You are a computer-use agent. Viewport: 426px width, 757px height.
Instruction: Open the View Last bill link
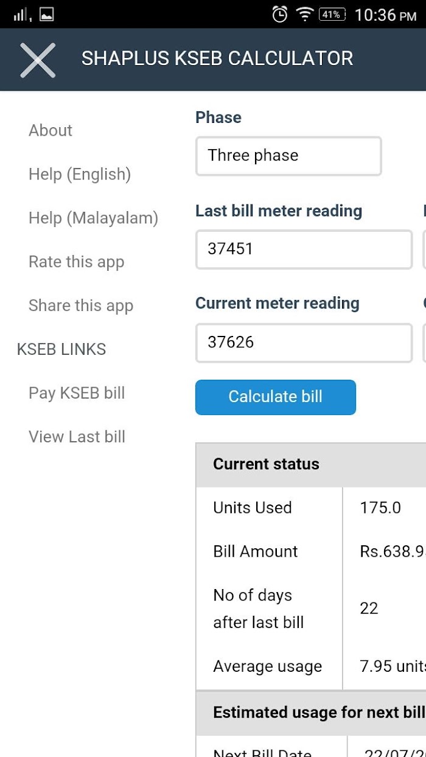click(77, 437)
